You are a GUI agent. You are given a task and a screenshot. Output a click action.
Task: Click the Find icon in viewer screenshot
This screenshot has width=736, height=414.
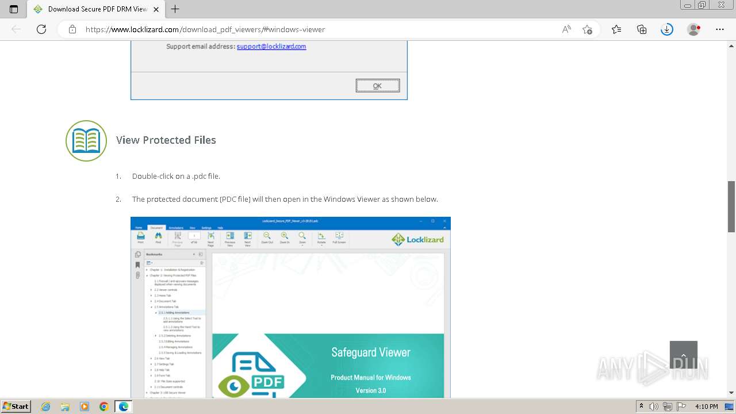158,238
